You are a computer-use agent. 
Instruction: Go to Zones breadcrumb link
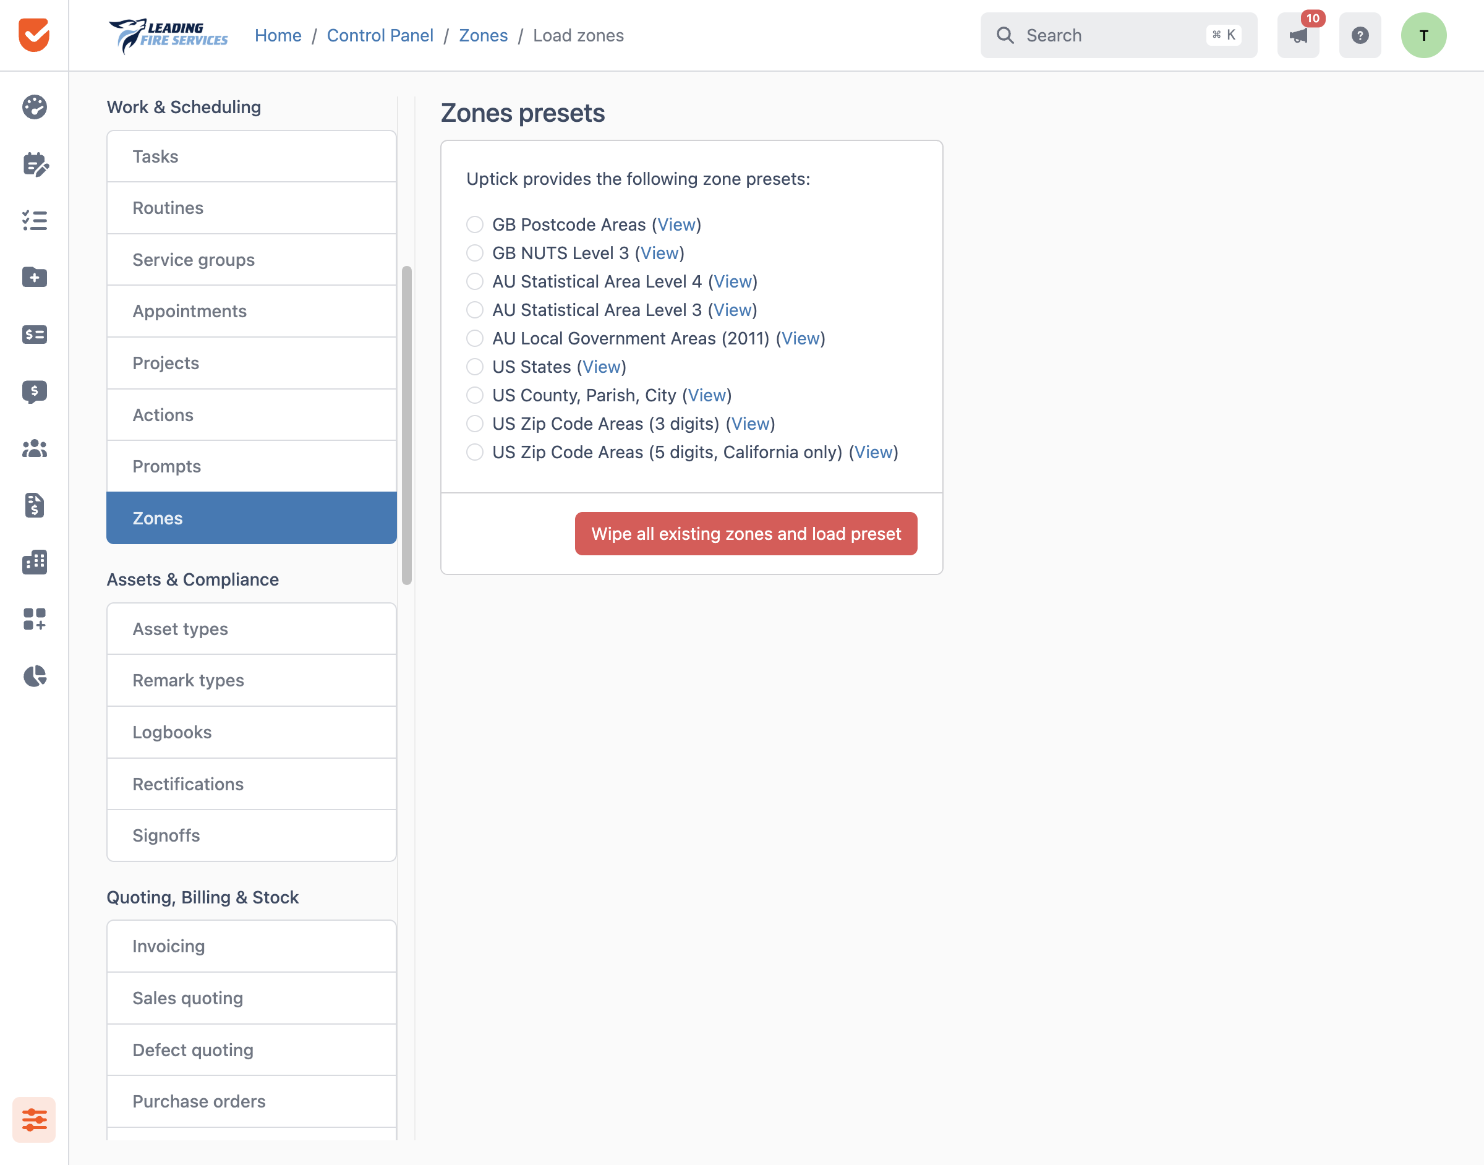483,35
